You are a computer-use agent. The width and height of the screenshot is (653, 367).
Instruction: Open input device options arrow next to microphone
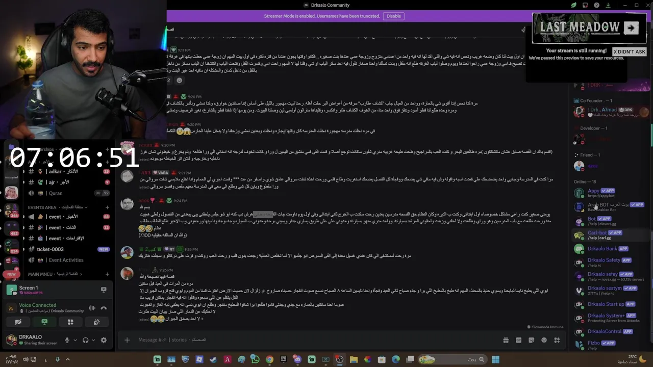point(75,340)
